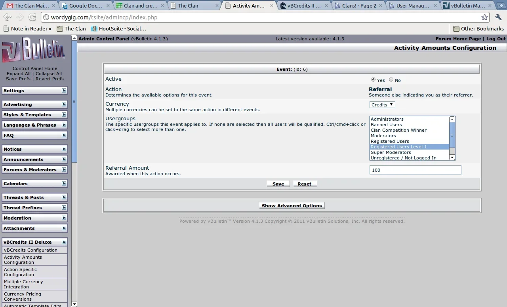Expand the Announcements section arrow icon

(x=64, y=159)
